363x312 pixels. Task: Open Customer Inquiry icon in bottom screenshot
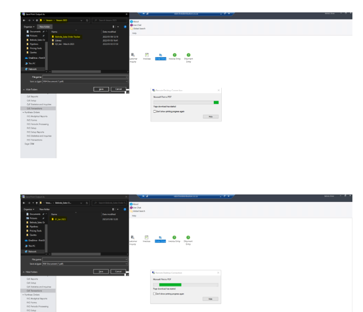(132, 240)
